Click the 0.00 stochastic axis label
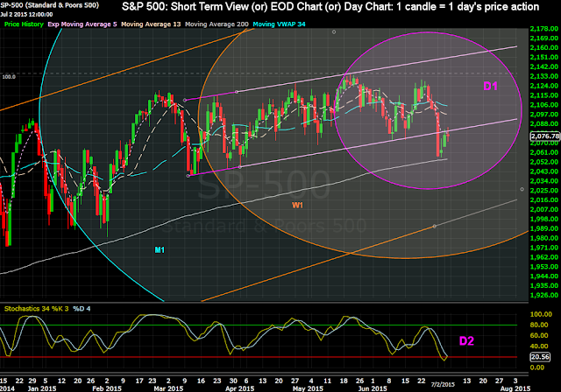The width and height of the screenshot is (561, 392). click(537, 367)
